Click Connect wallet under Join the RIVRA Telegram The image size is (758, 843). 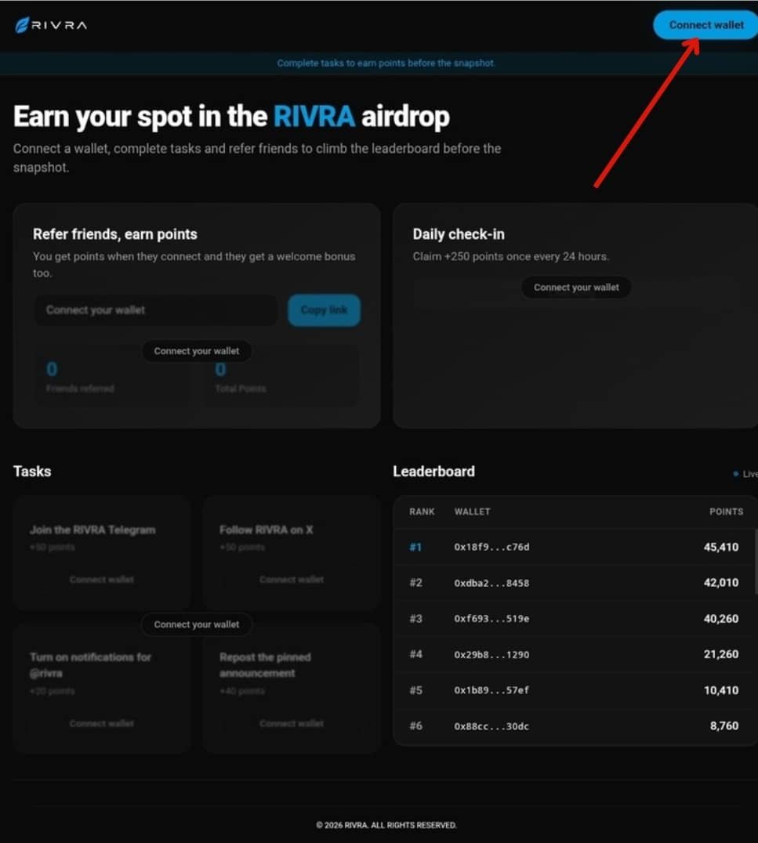point(102,579)
